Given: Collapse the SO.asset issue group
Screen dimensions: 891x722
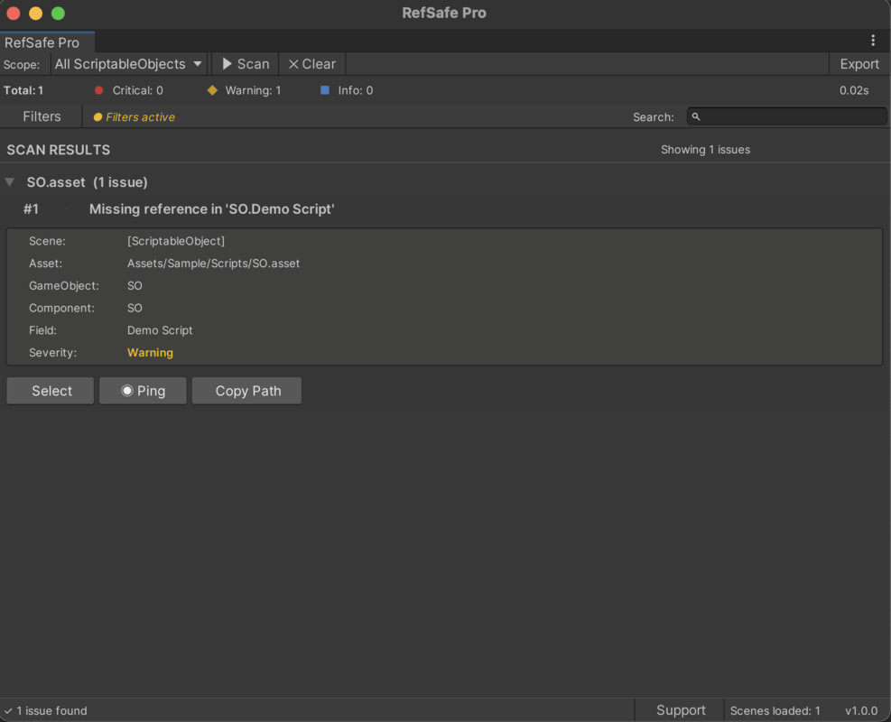Looking at the screenshot, I should click(10, 181).
